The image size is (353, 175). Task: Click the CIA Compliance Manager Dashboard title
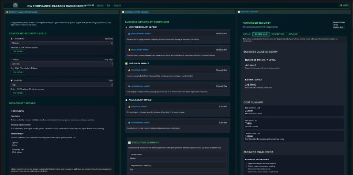56,6
